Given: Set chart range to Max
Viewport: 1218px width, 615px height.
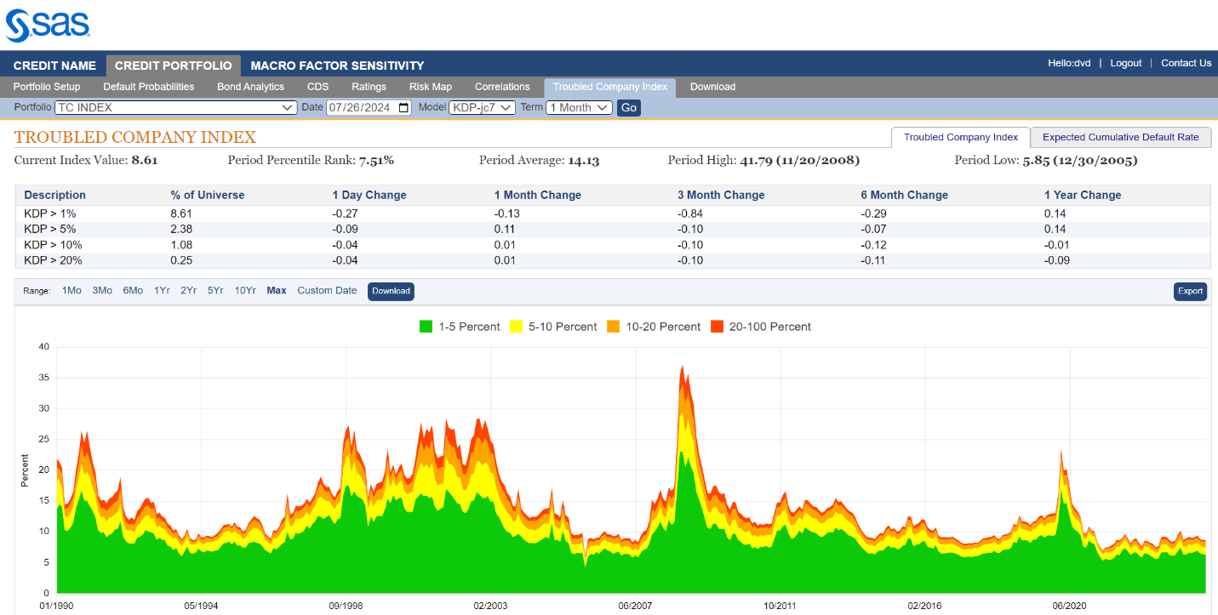Looking at the screenshot, I should pos(277,291).
